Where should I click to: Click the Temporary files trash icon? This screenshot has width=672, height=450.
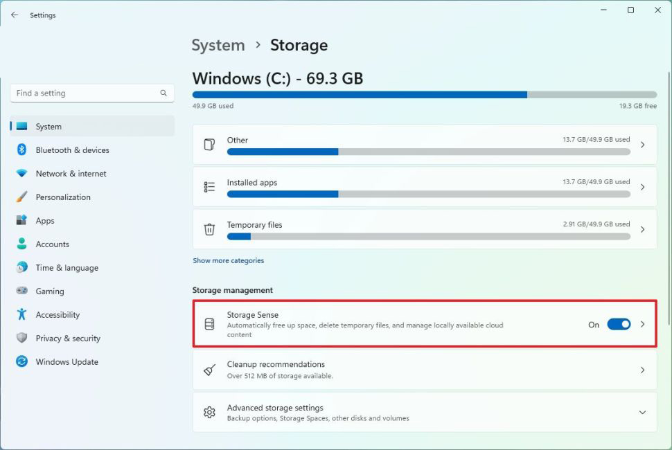[x=209, y=229]
